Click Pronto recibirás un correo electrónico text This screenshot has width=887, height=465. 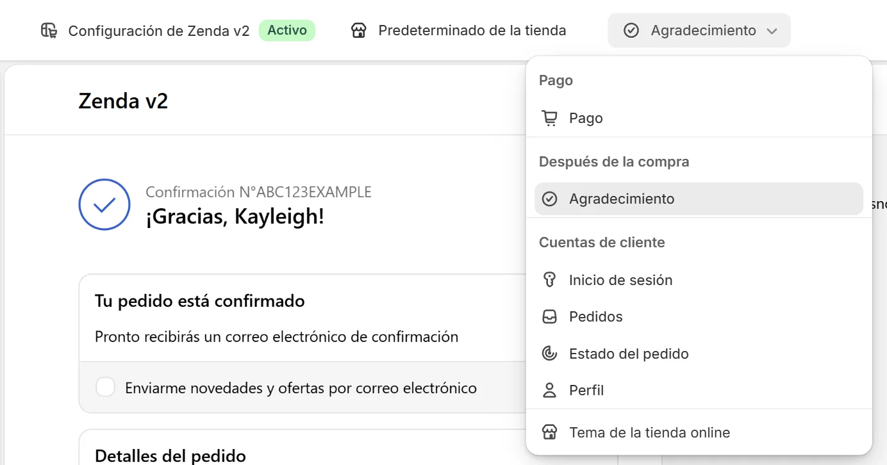(276, 337)
